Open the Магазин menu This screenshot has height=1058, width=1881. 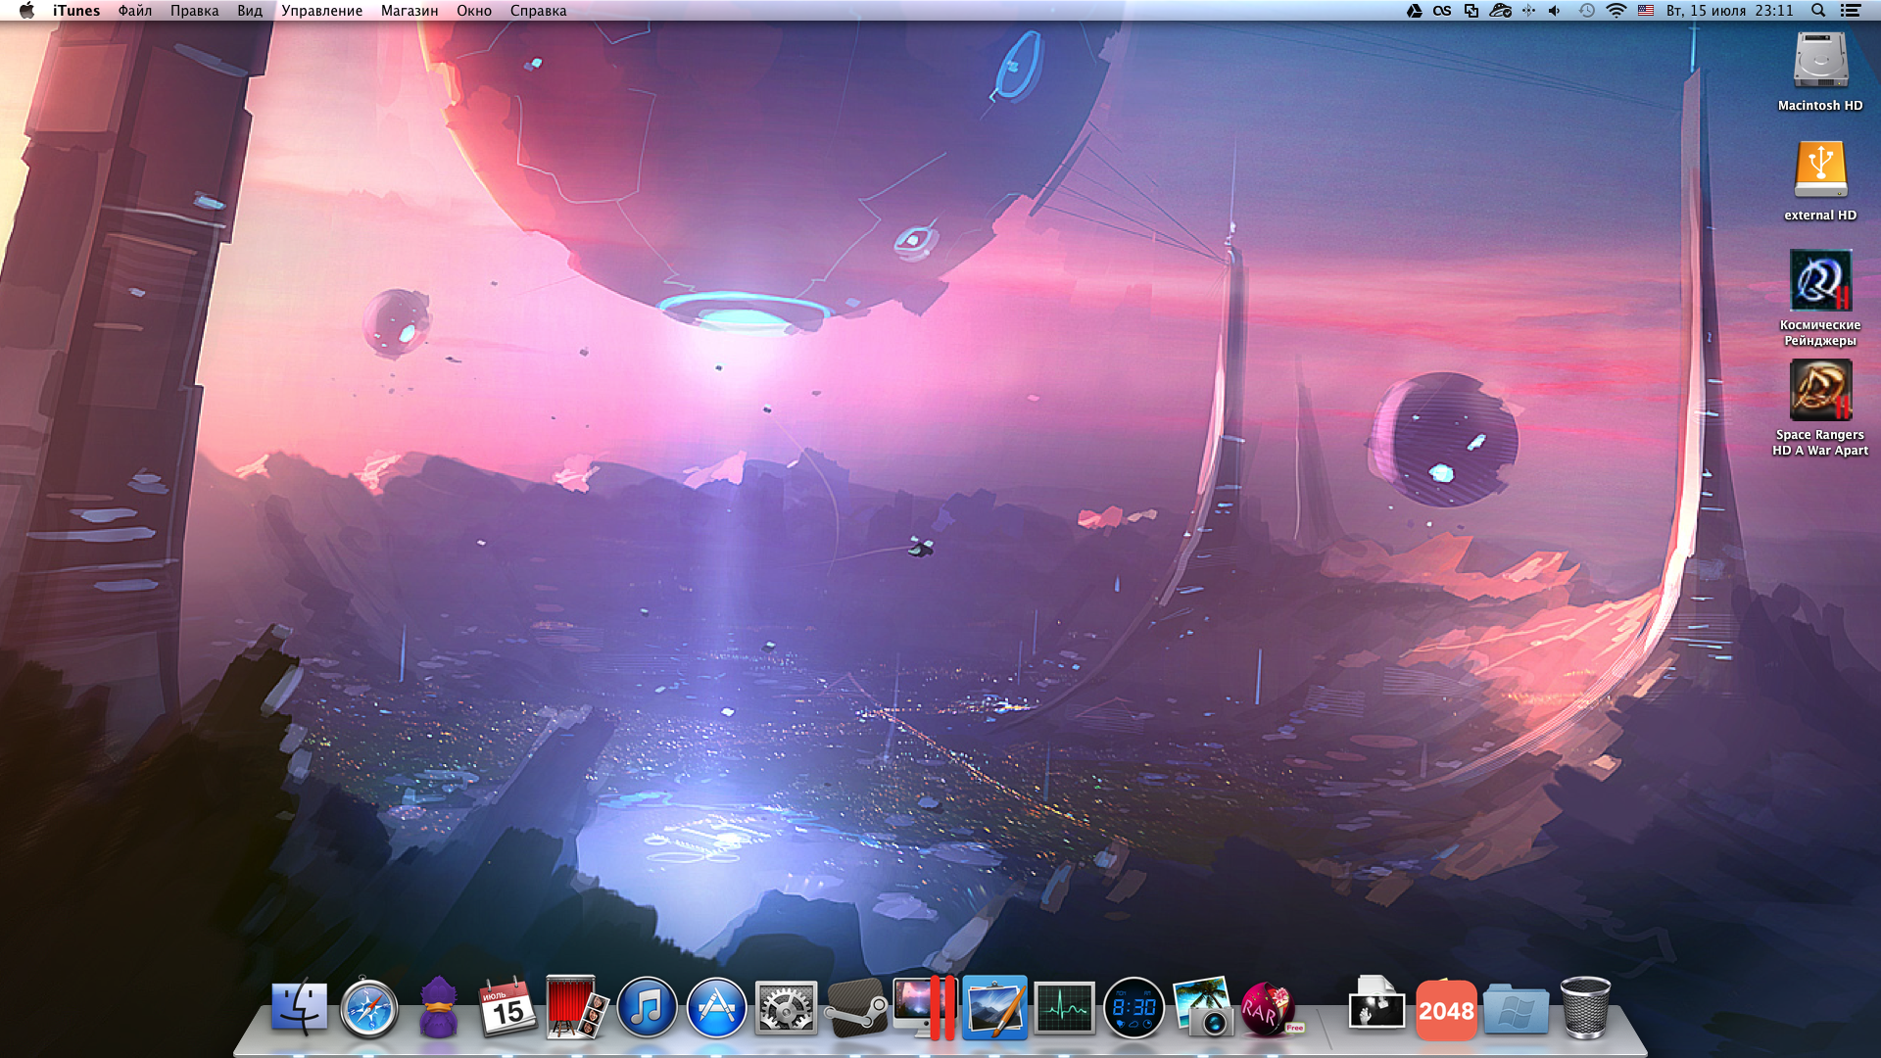409,11
